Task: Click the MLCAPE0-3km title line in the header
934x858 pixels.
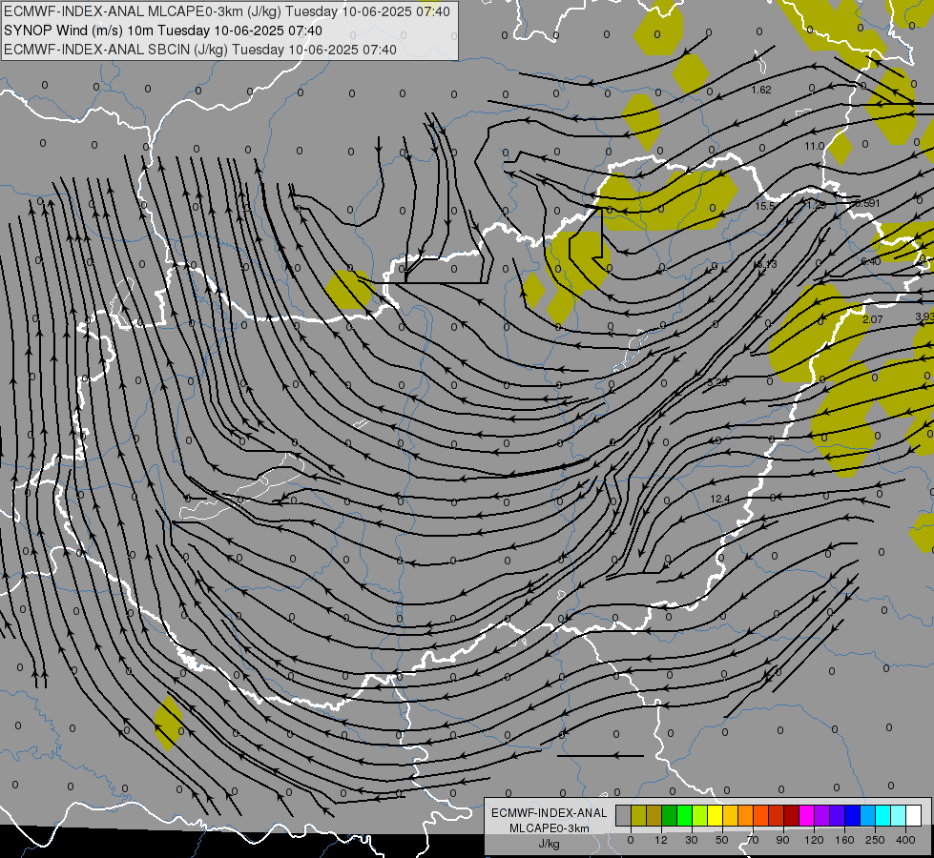Action: [227, 11]
